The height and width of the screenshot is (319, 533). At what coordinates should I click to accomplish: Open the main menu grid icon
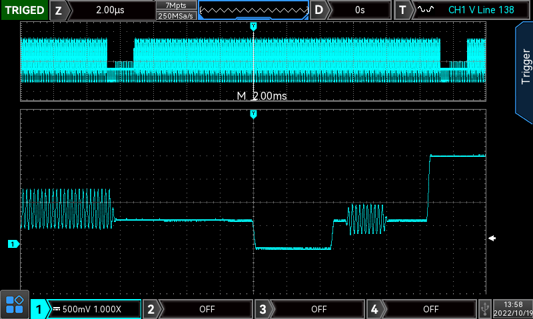(x=15, y=304)
